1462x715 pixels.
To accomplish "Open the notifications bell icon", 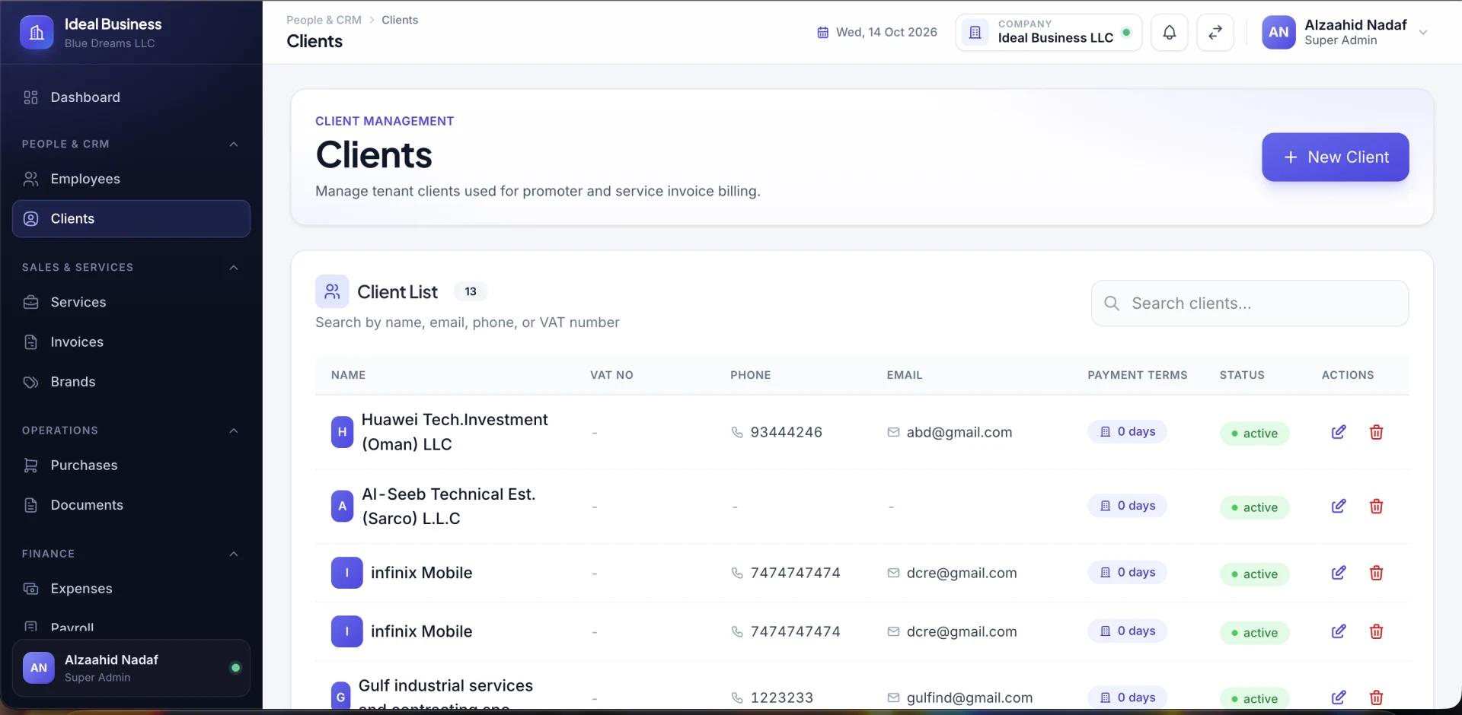I will (x=1169, y=32).
